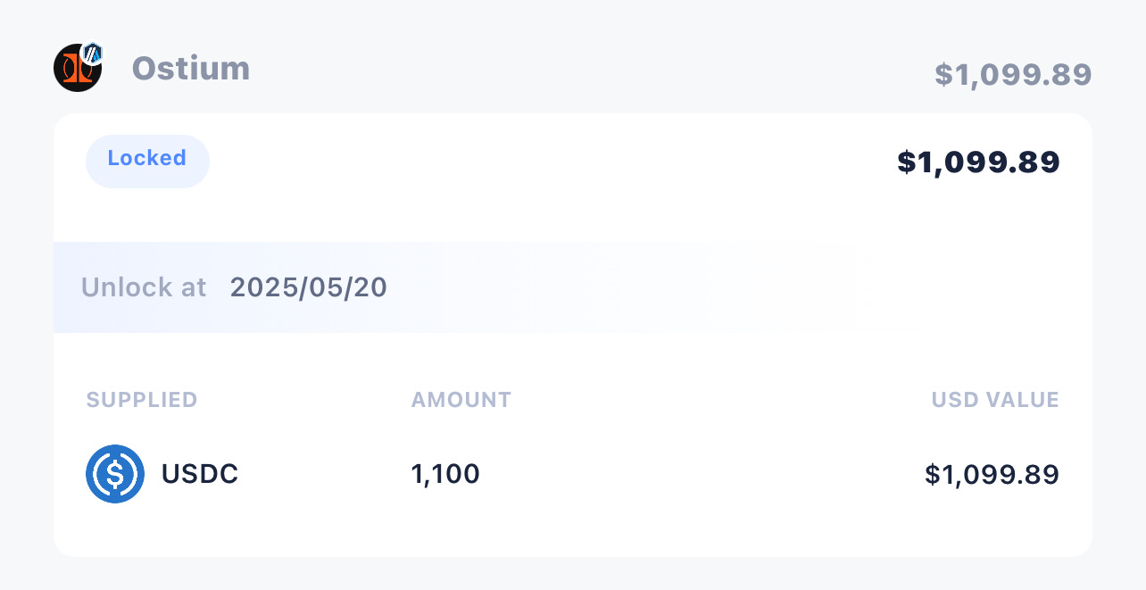Click the unlock info gradient banner

tap(572, 287)
